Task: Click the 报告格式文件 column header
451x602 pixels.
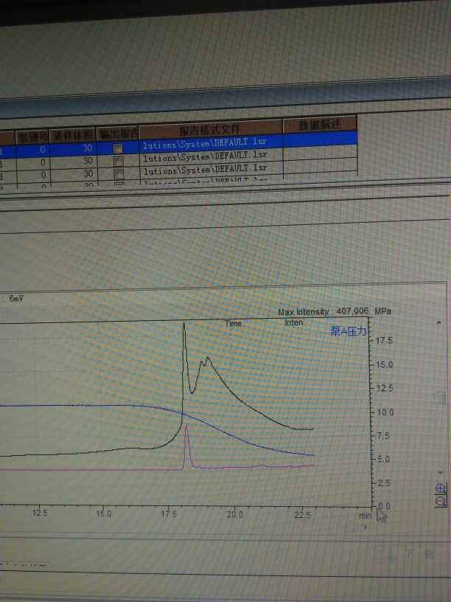Action: [x=211, y=130]
